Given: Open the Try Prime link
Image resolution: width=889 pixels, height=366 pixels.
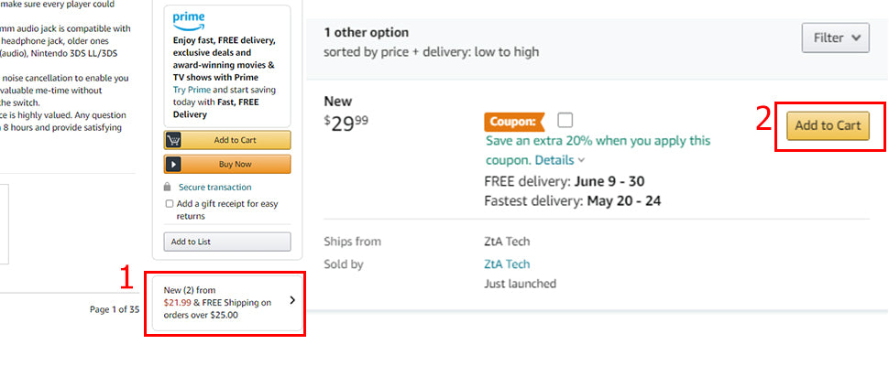Looking at the screenshot, I should [192, 90].
